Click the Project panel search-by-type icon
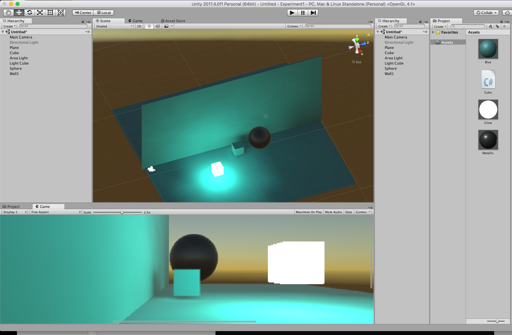 tap(490, 26)
